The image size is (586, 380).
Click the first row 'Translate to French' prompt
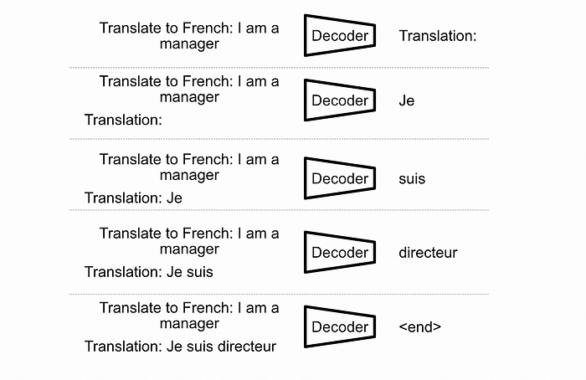(189, 35)
